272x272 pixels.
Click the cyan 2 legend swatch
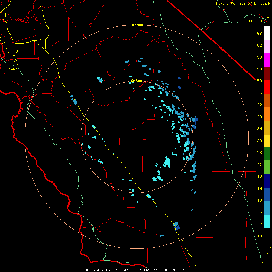(x=267, y=222)
